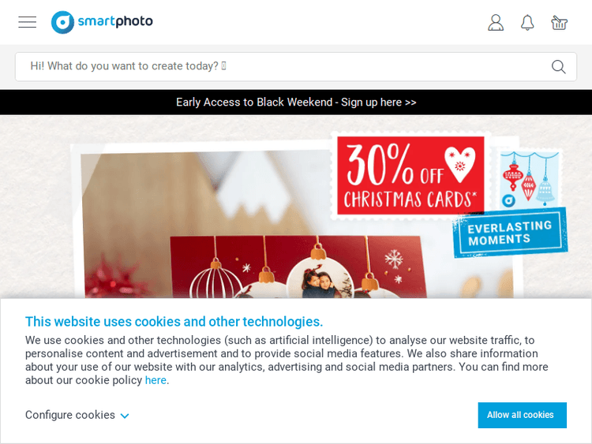
Task: Open the user account icon
Action: 496,22
